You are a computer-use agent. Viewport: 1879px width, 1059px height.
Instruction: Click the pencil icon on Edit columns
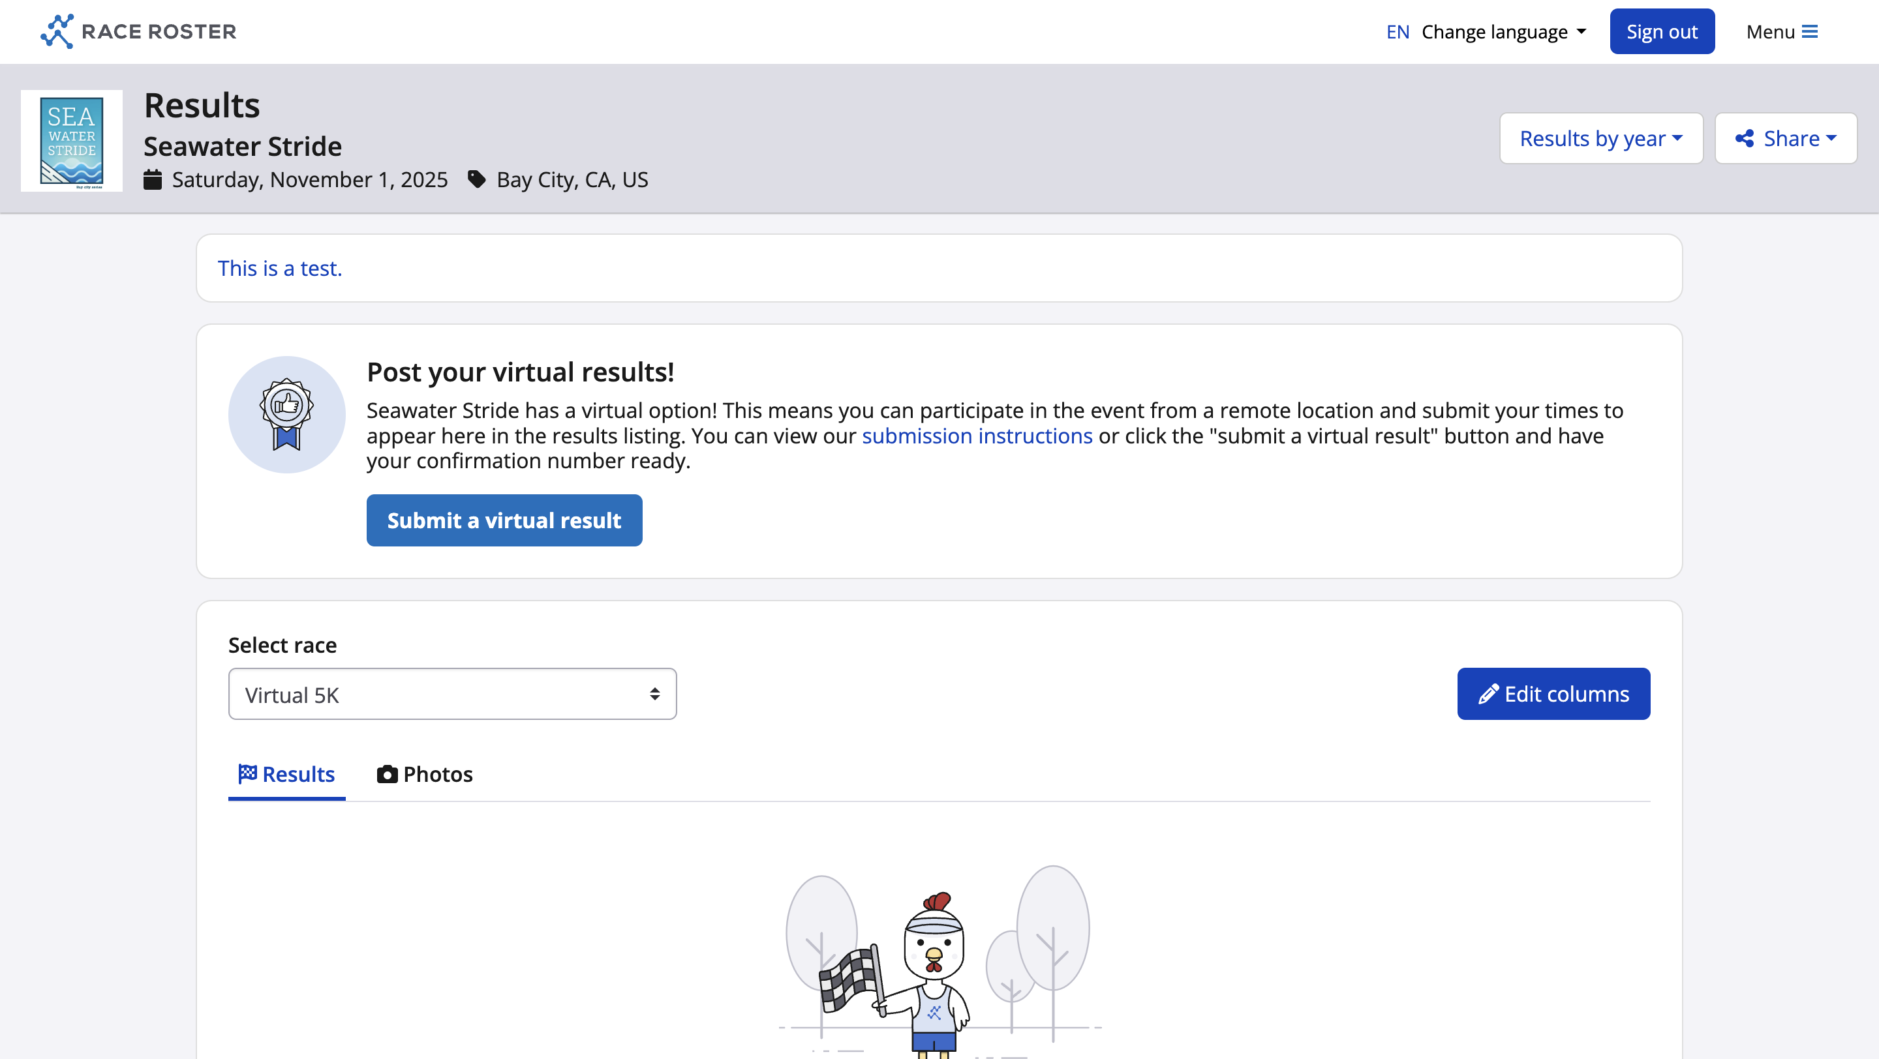(x=1488, y=694)
